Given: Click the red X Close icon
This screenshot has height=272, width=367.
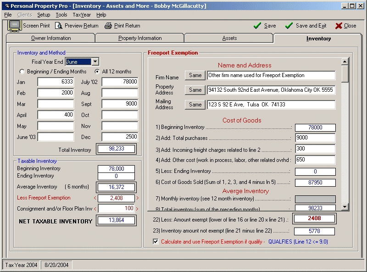Looking at the screenshot, I should click(x=339, y=26).
